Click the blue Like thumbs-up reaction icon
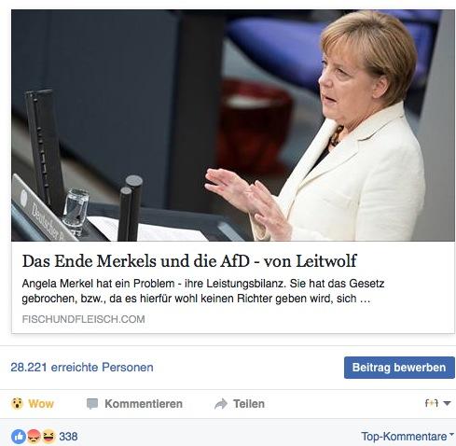Screen dimensions: 456x446 (x=19, y=437)
